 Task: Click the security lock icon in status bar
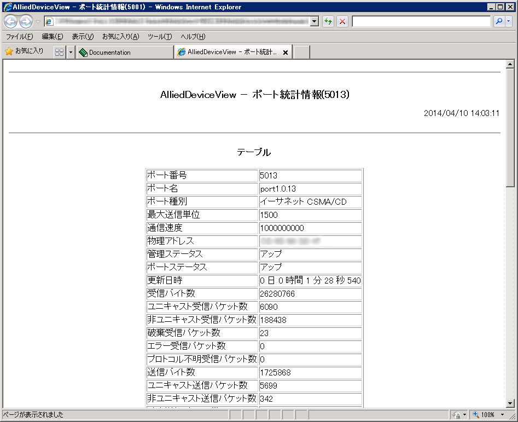point(456,415)
